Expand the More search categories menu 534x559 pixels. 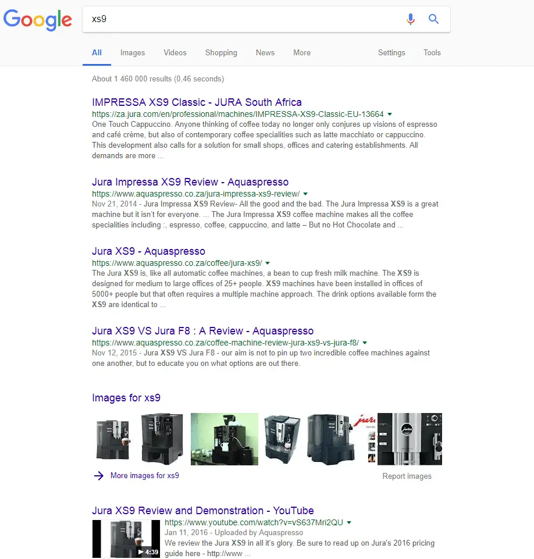click(x=302, y=53)
